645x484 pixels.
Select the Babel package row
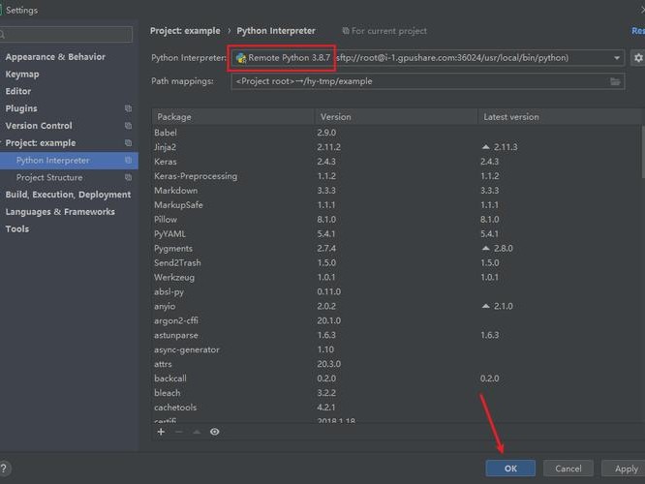[396, 133]
